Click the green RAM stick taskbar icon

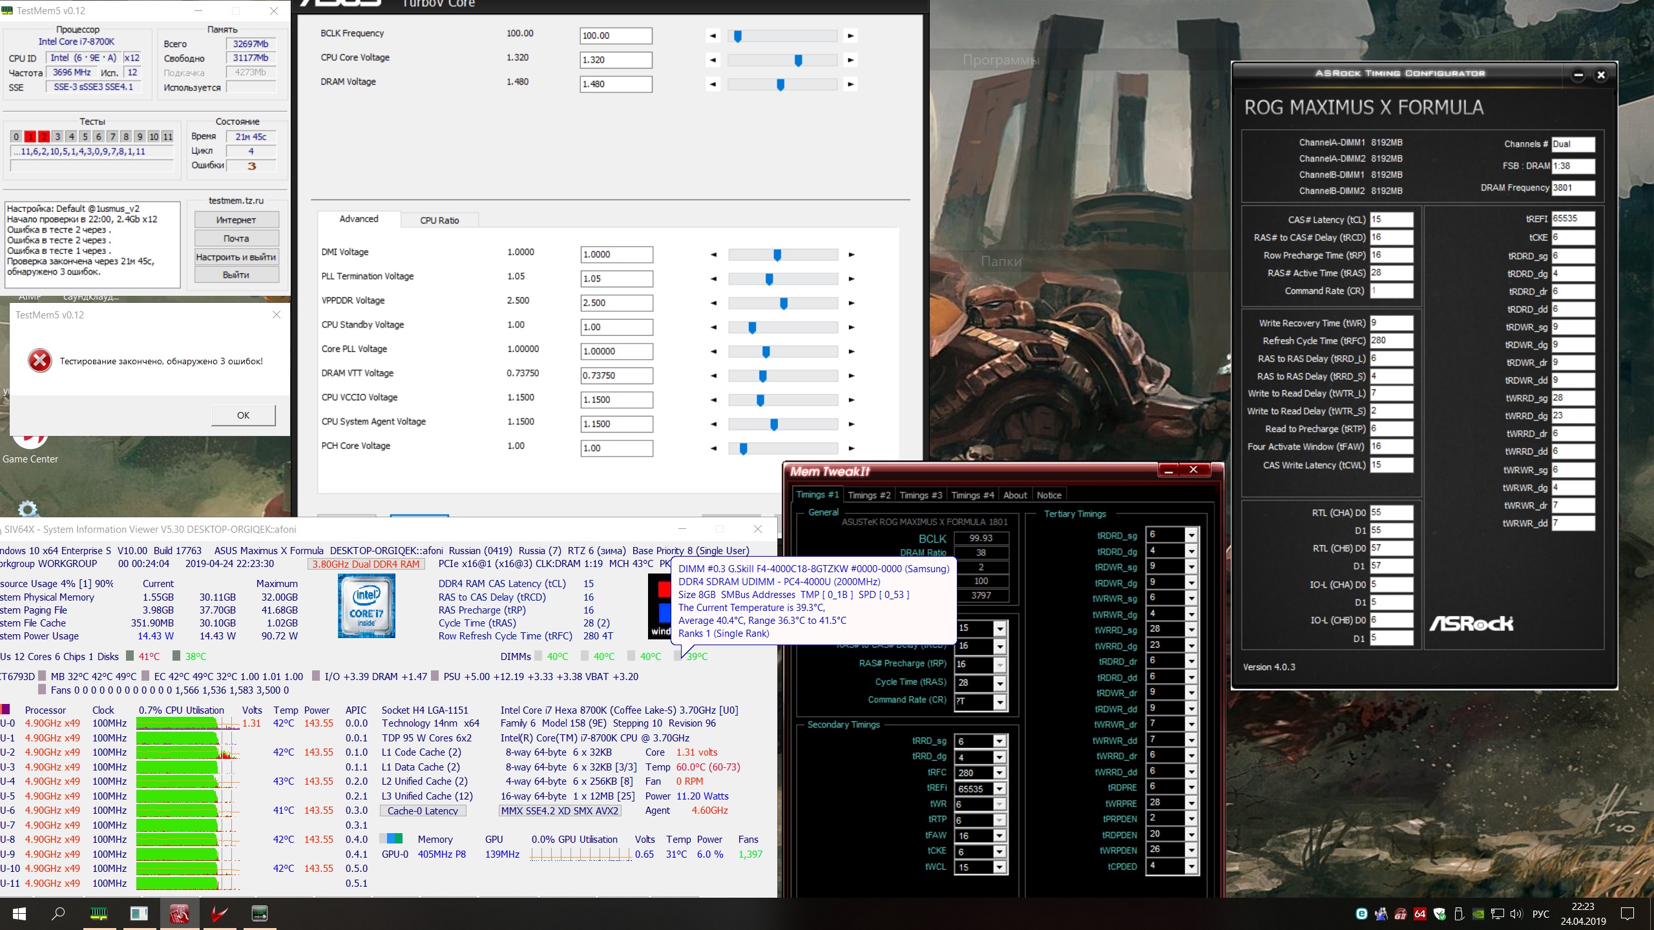(98, 913)
